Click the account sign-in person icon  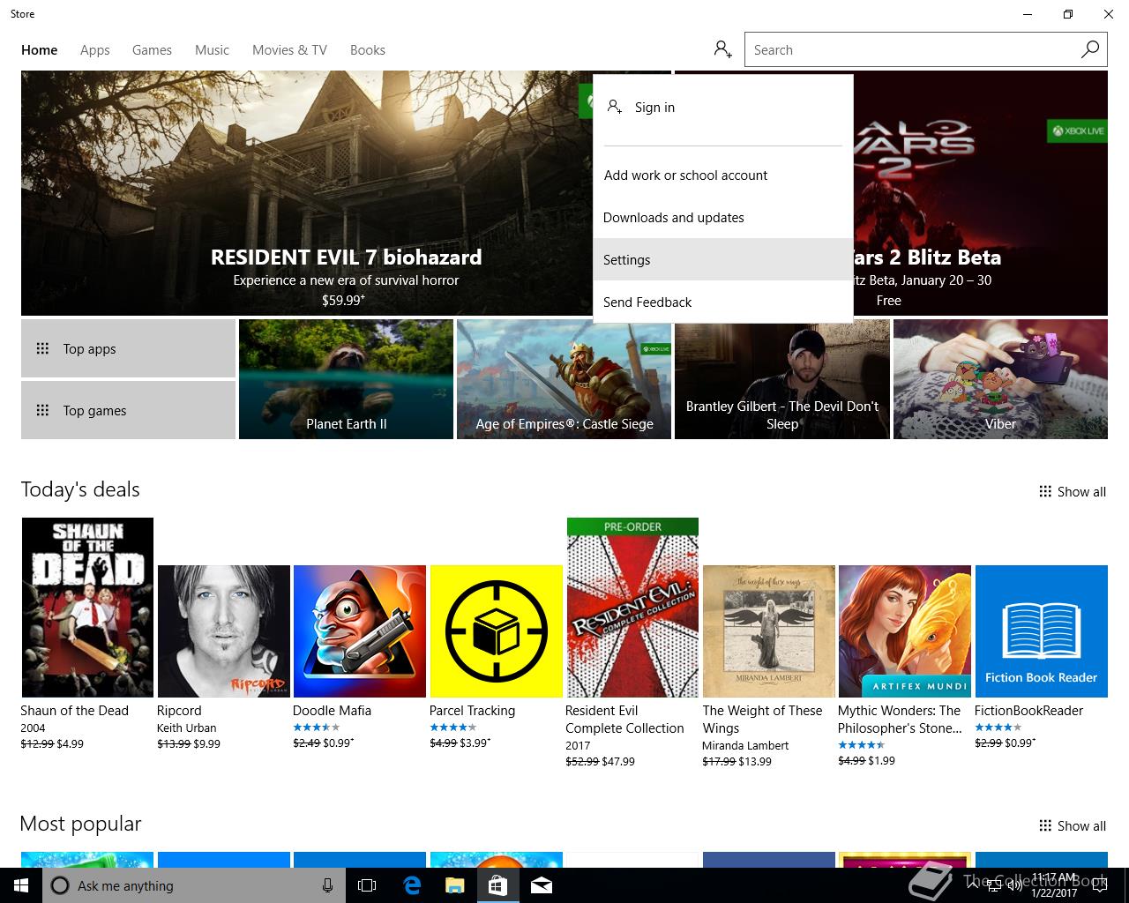(x=723, y=49)
